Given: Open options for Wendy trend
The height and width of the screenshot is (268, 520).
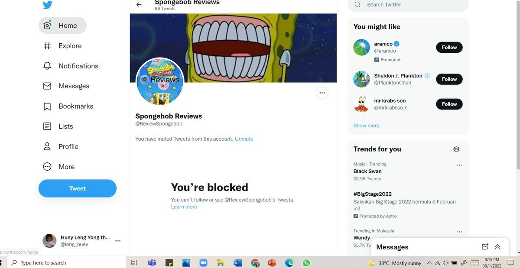Looking at the screenshot, I should point(459,232).
